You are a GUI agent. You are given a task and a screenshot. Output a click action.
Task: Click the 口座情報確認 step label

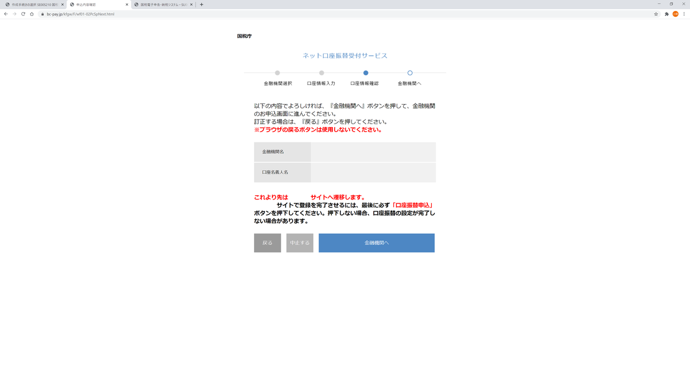click(x=365, y=83)
